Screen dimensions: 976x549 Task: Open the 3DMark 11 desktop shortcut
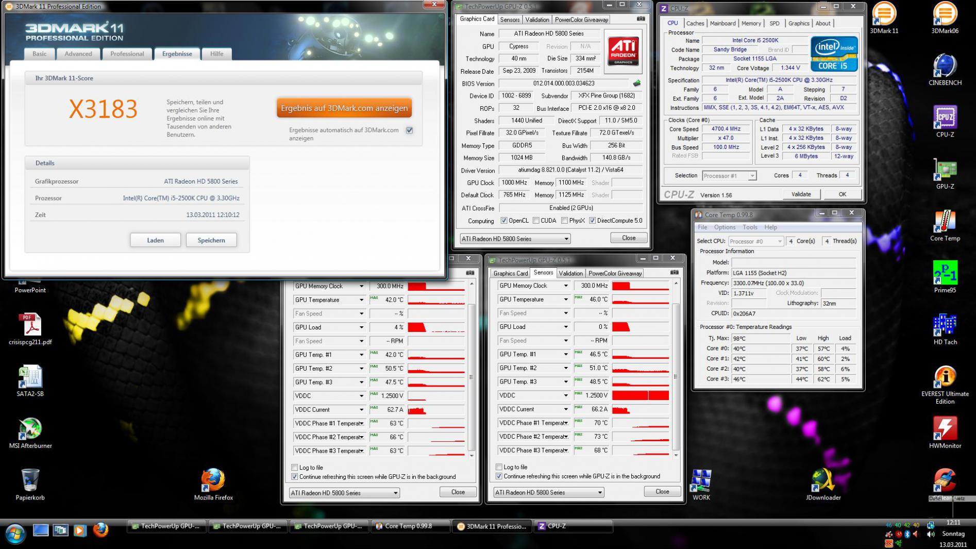tap(884, 18)
